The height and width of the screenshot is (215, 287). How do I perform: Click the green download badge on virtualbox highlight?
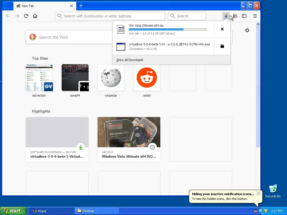tap(81, 147)
